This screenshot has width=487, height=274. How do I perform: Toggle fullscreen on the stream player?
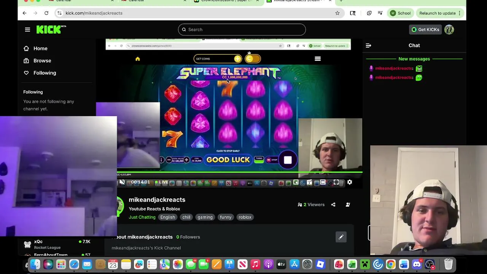click(x=336, y=182)
